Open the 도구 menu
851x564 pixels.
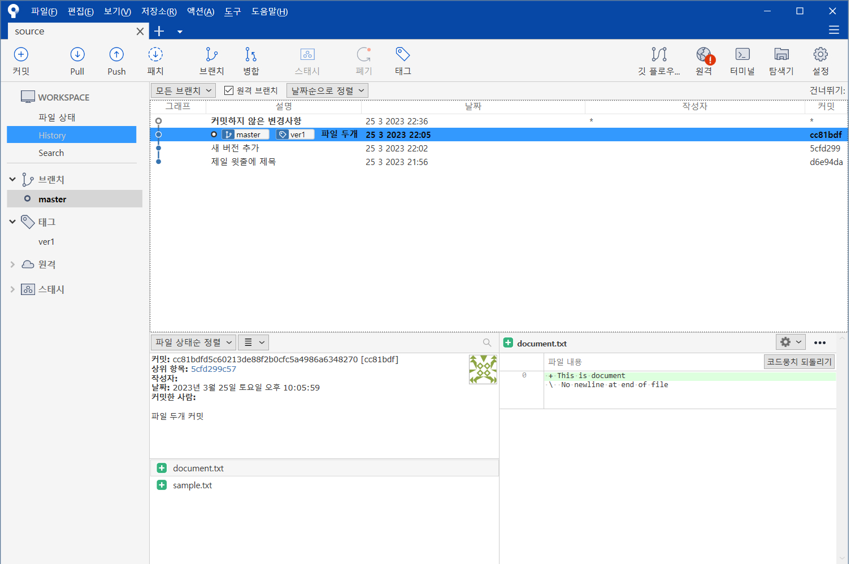233,11
